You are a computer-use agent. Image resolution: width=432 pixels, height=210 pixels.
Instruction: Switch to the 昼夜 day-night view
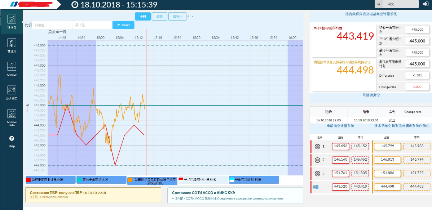point(159,16)
